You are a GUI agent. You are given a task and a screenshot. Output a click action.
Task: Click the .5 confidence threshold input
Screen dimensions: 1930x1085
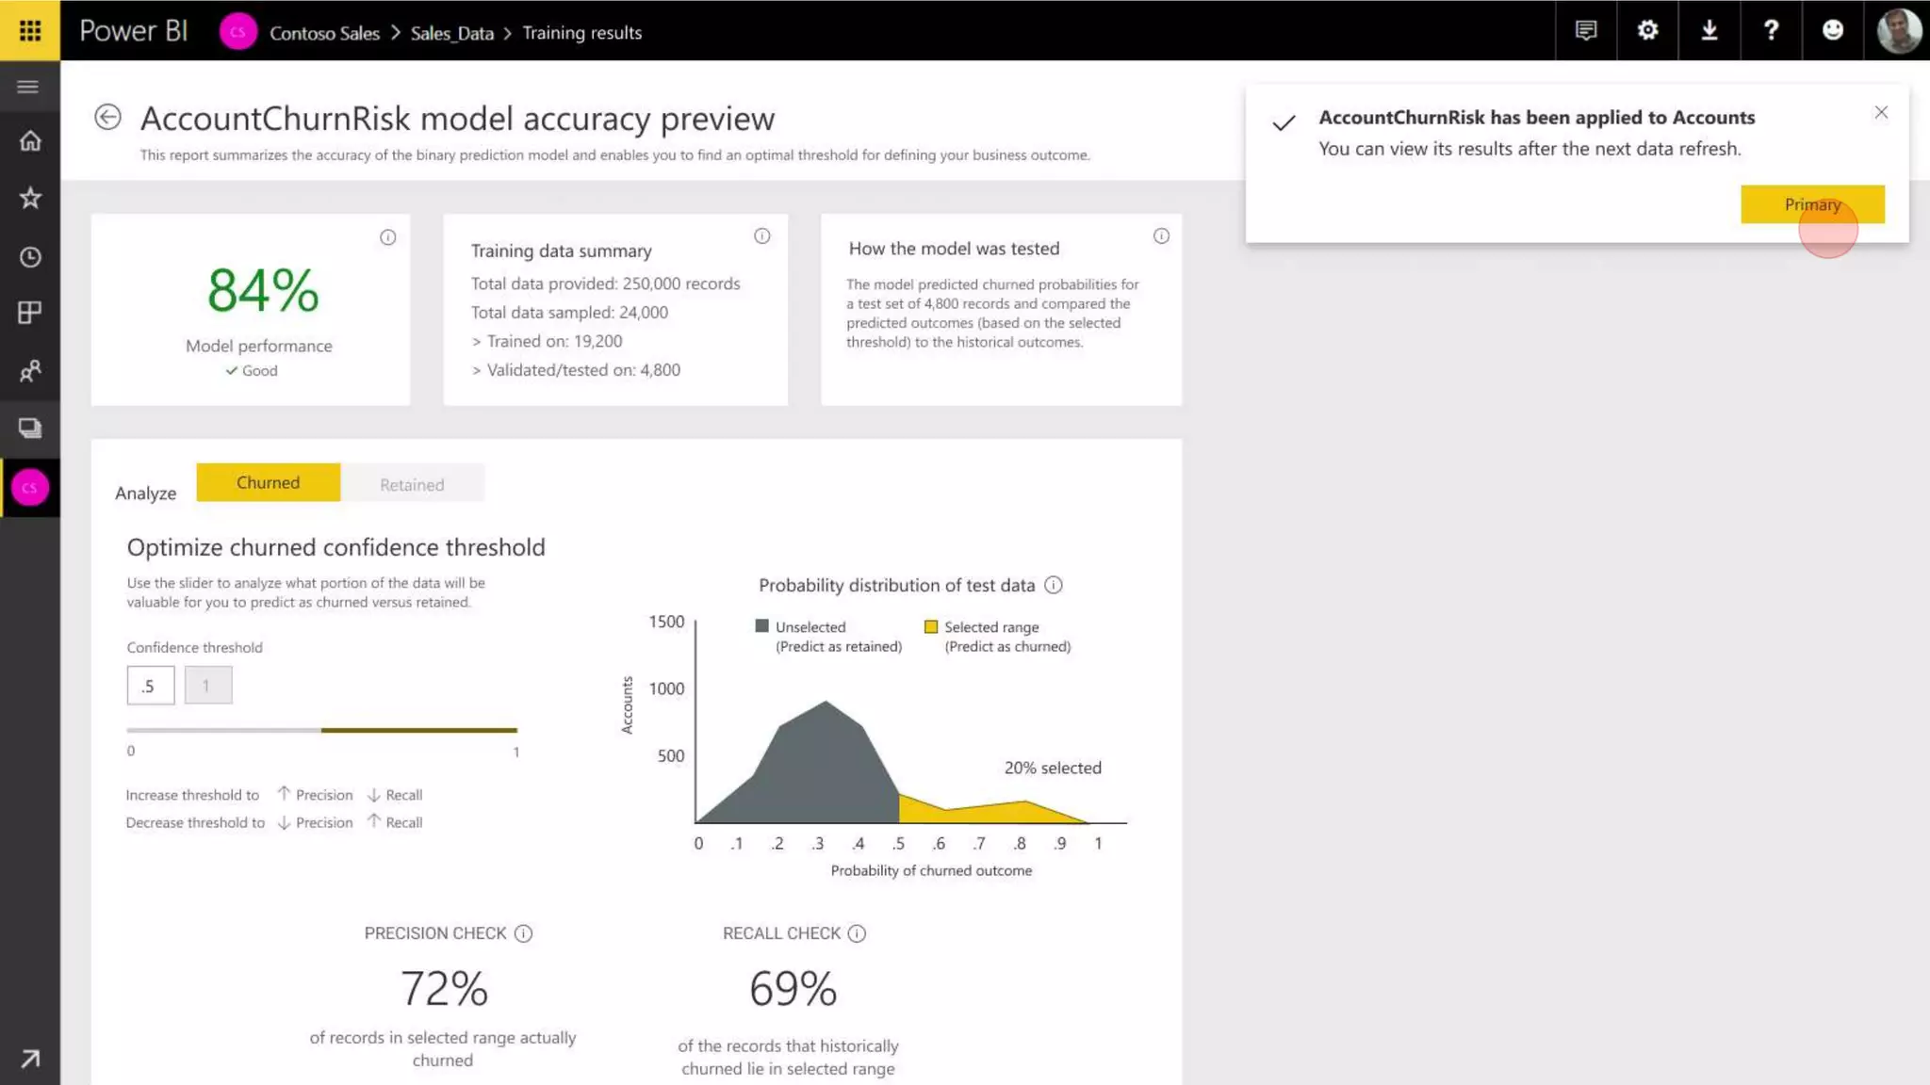click(151, 686)
